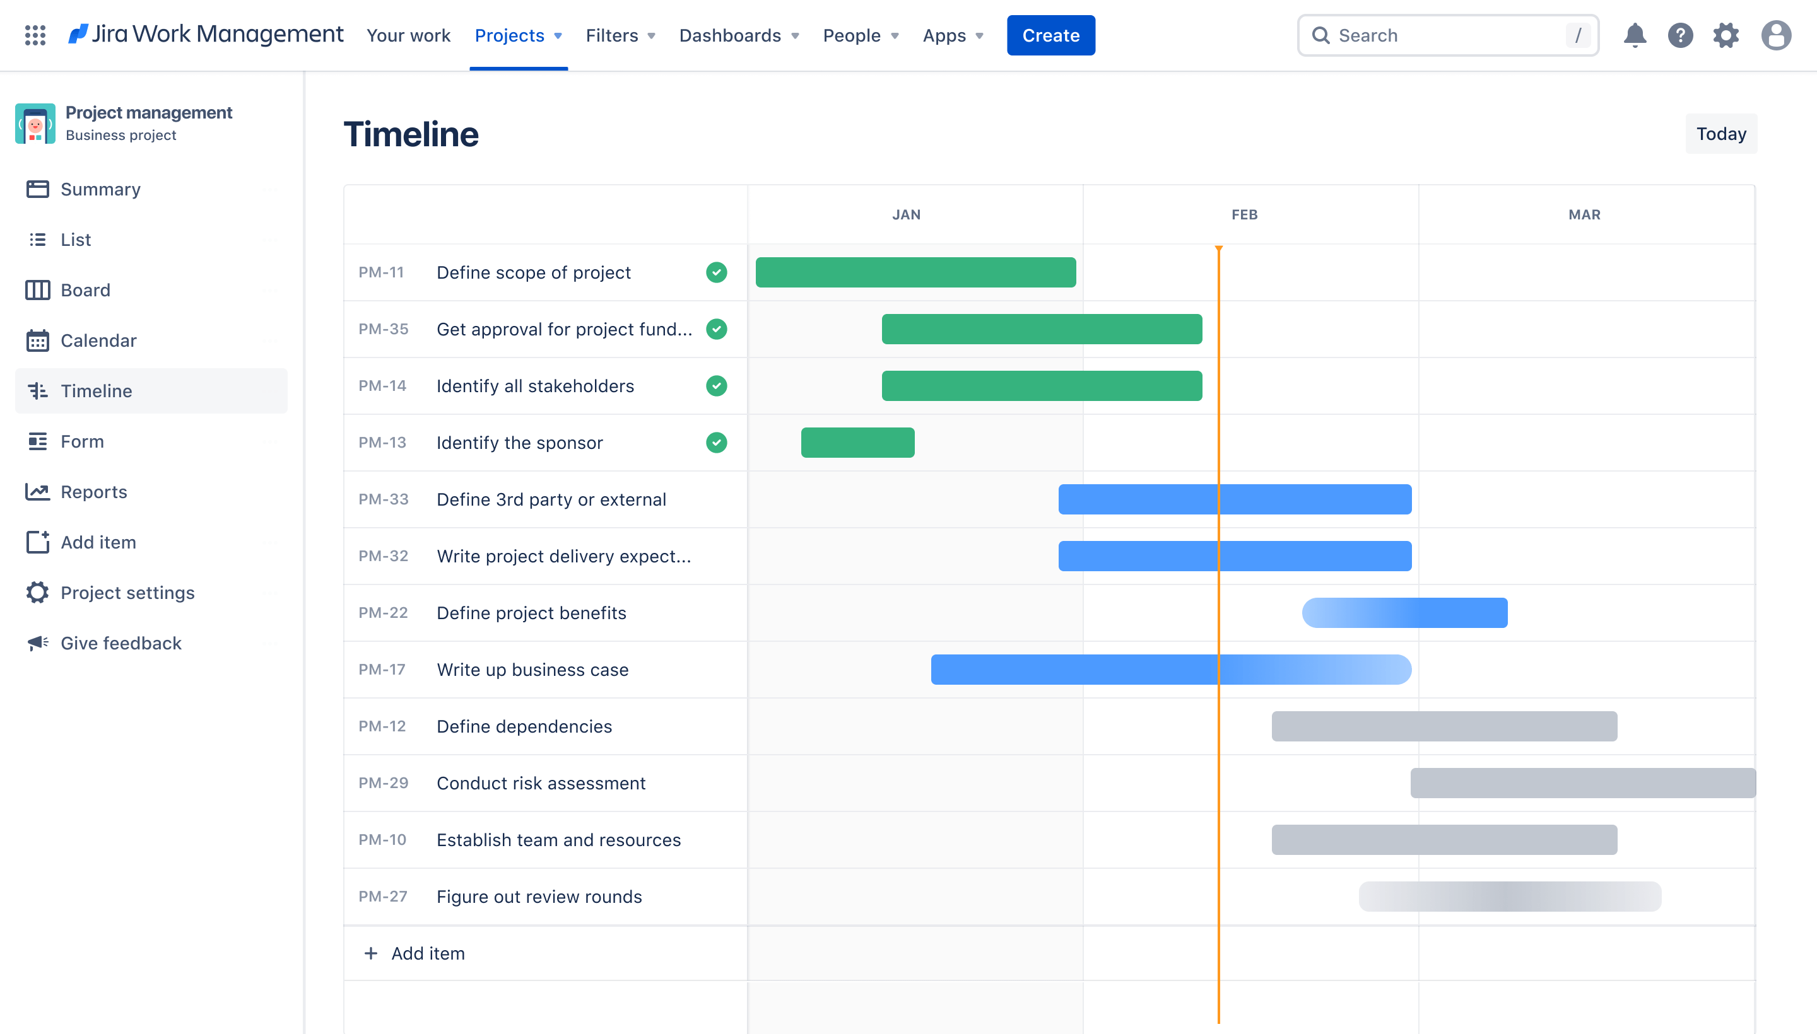The image size is (1817, 1034).
Task: Expand the Projects dropdown menu
Action: pos(518,35)
